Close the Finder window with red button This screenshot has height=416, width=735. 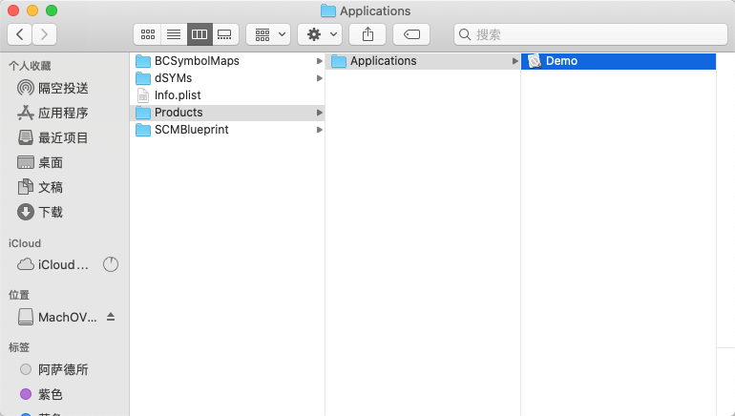click(x=13, y=10)
